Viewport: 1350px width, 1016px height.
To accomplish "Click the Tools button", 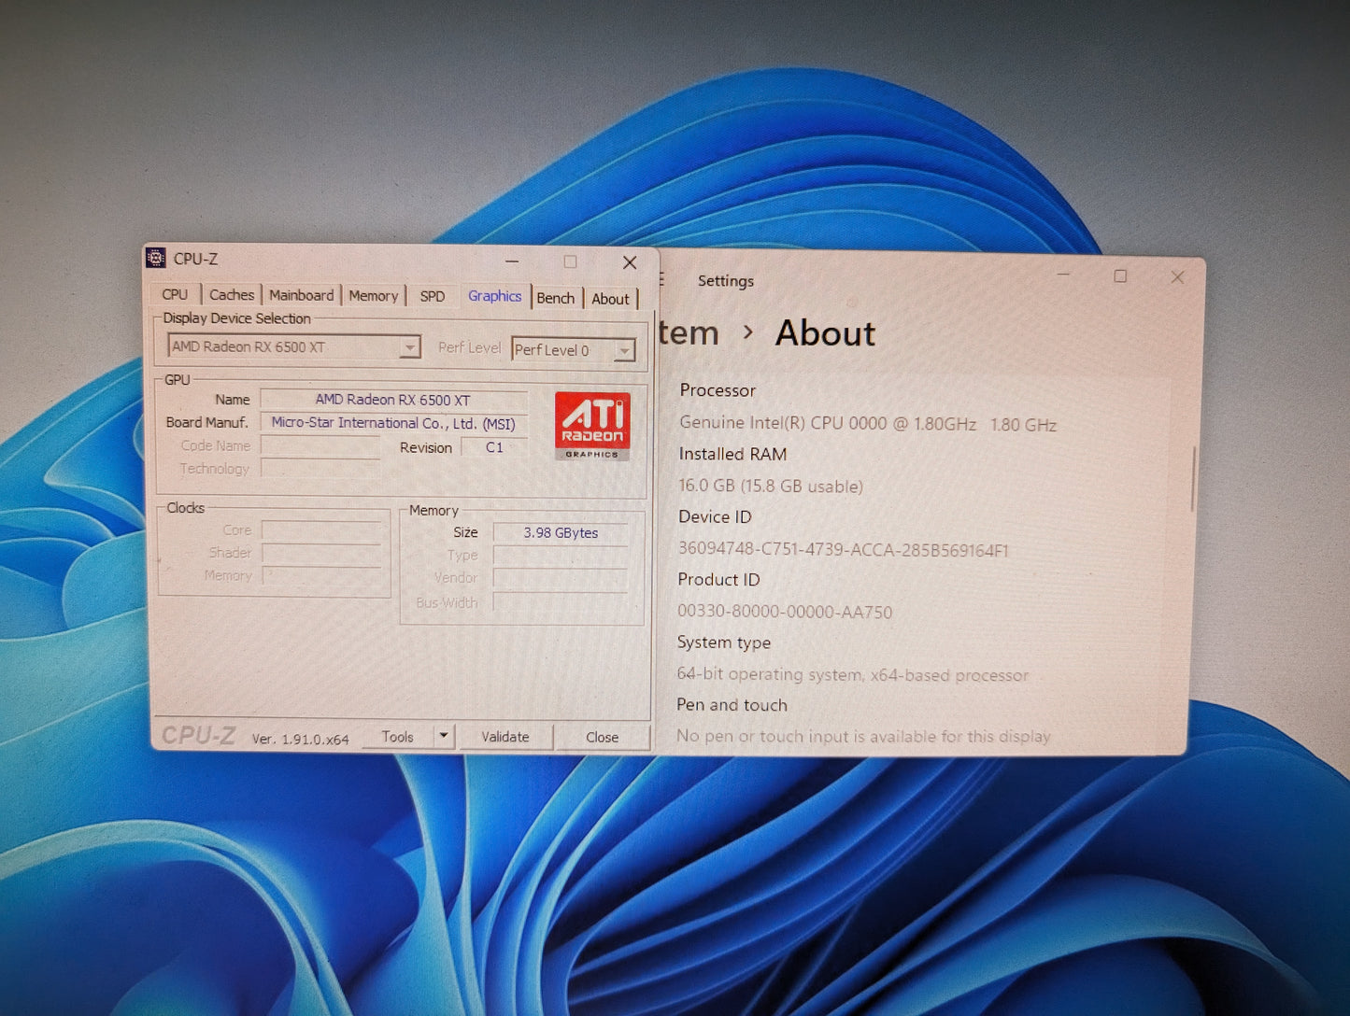I will pyautogui.click(x=398, y=737).
